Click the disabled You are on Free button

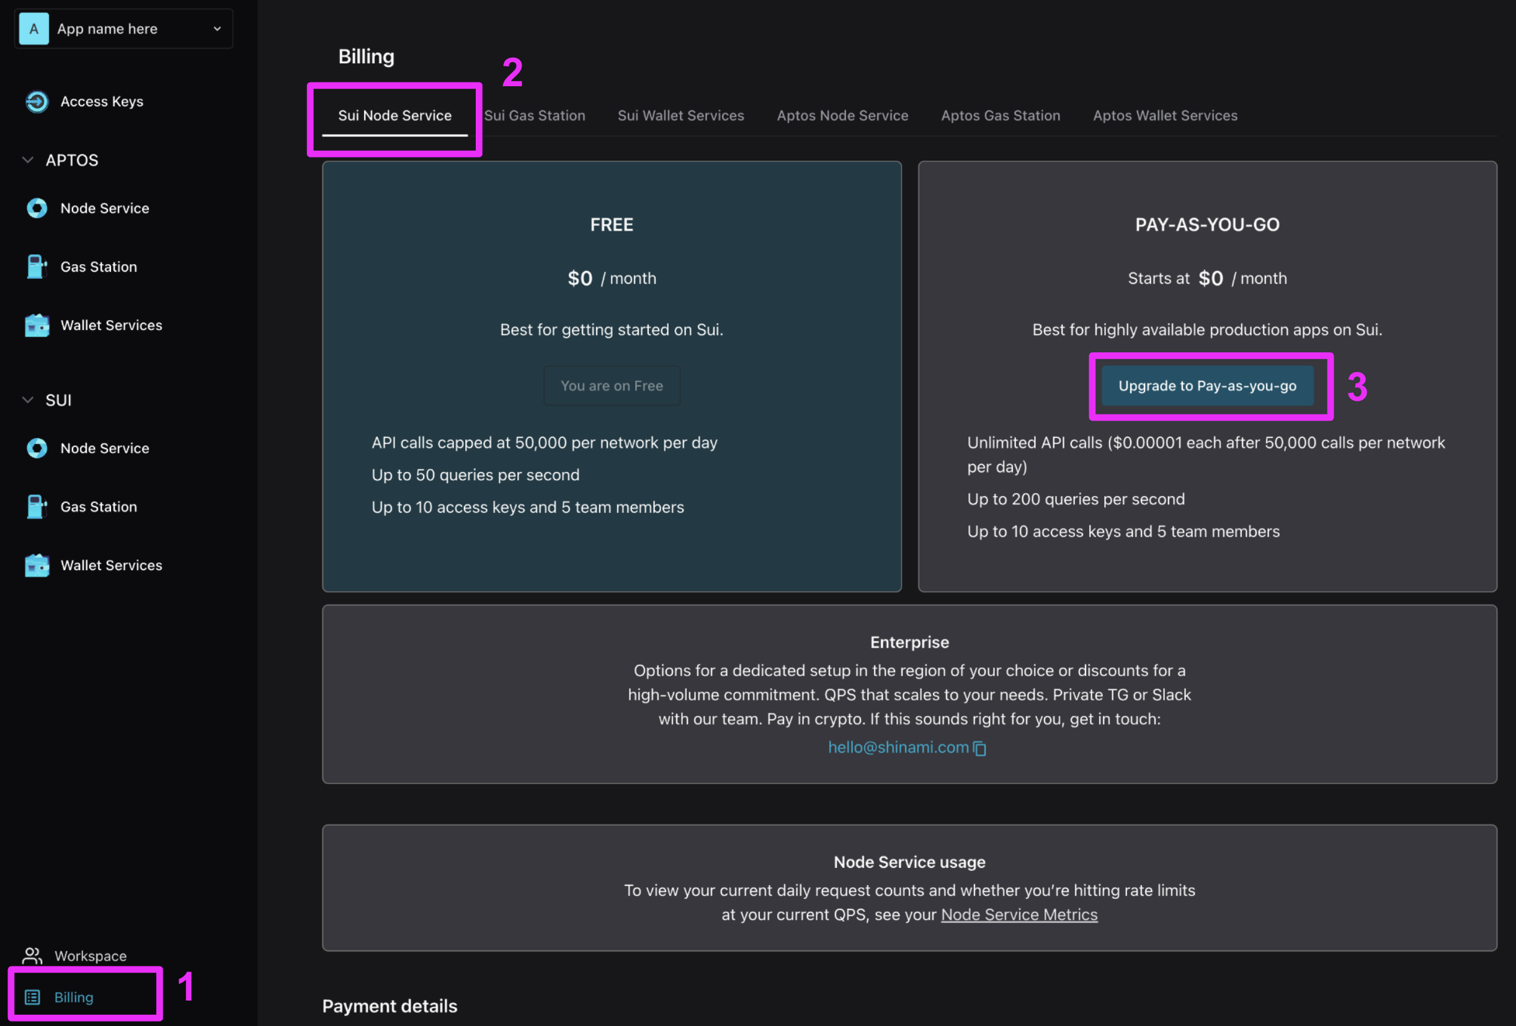point(612,385)
